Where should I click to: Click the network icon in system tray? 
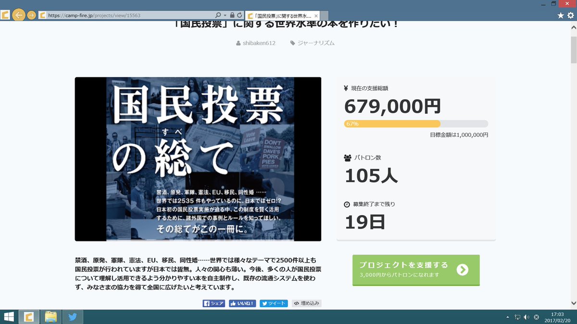517,317
